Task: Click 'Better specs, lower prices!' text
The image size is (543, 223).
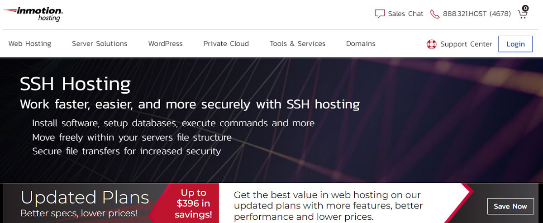Action: pyautogui.click(x=79, y=213)
